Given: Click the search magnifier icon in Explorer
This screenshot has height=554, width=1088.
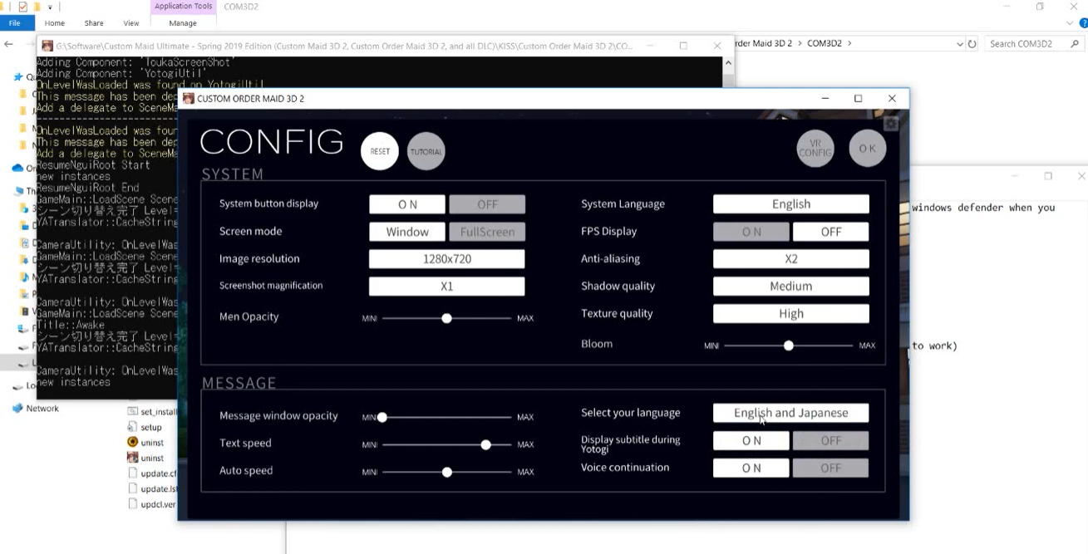Looking at the screenshot, I should [1074, 44].
